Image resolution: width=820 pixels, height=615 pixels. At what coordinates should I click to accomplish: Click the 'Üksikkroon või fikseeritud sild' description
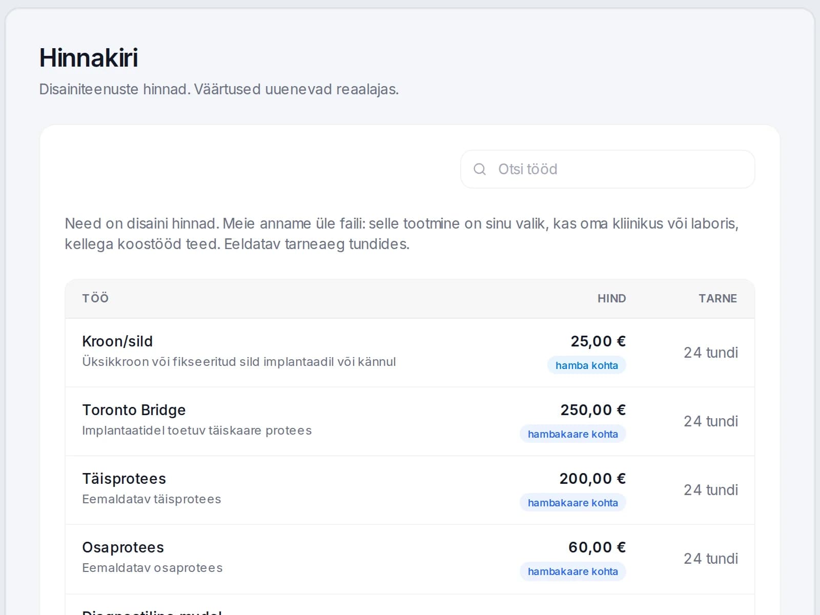click(x=239, y=362)
